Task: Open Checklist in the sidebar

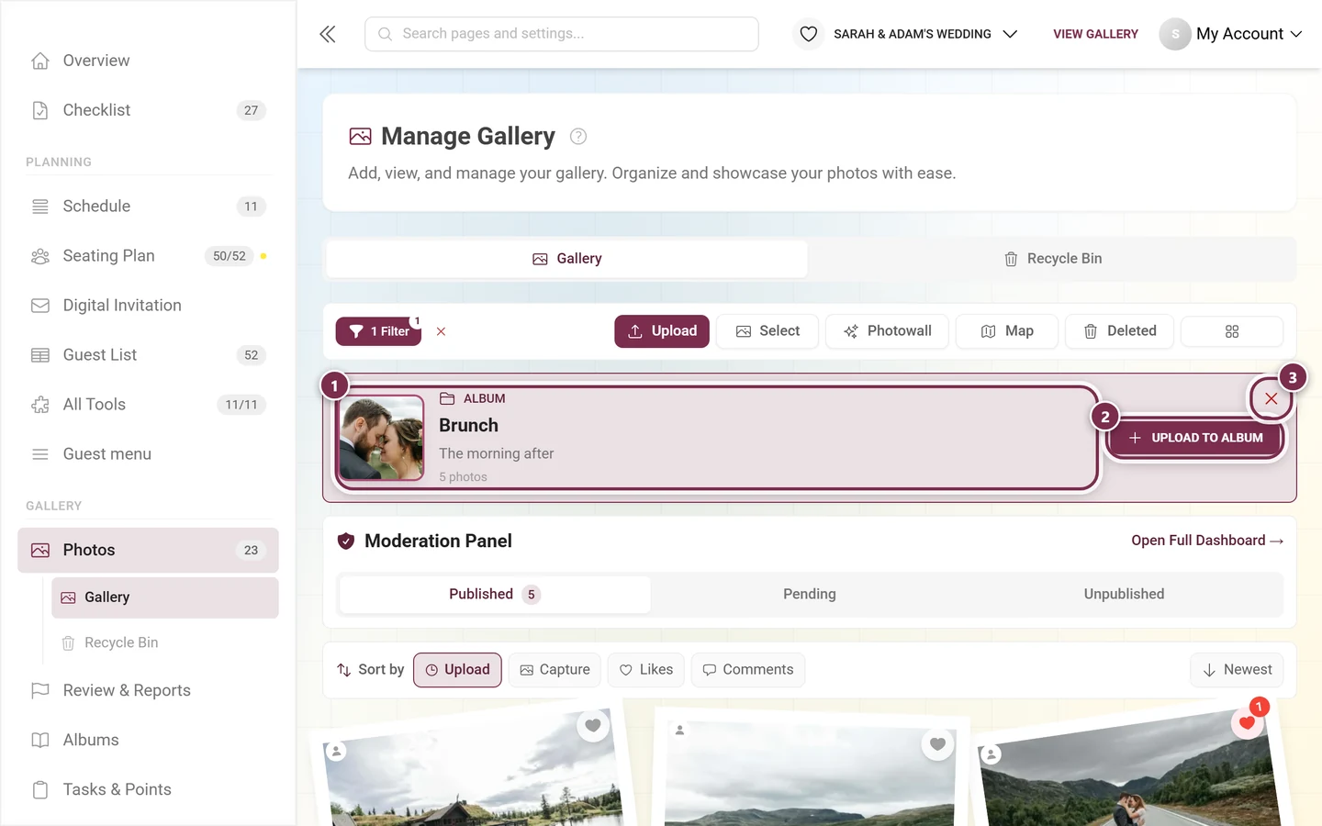Action: 148,110
